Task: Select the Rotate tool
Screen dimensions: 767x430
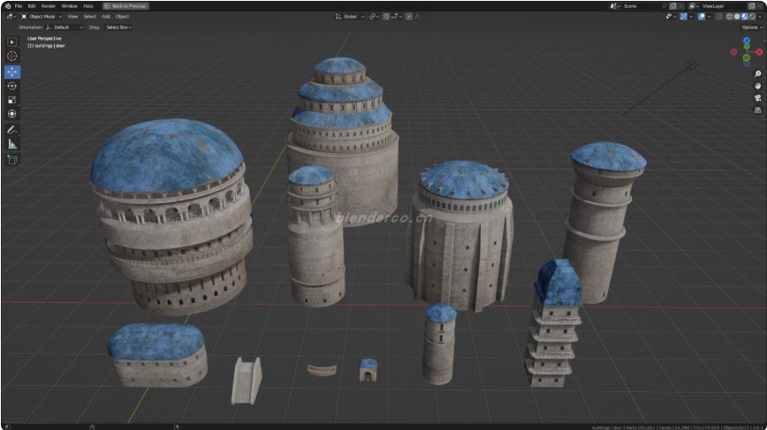Action: tap(12, 86)
